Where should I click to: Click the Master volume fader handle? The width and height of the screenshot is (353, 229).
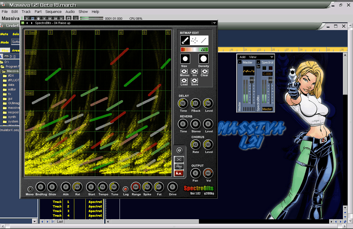(x=252, y=80)
